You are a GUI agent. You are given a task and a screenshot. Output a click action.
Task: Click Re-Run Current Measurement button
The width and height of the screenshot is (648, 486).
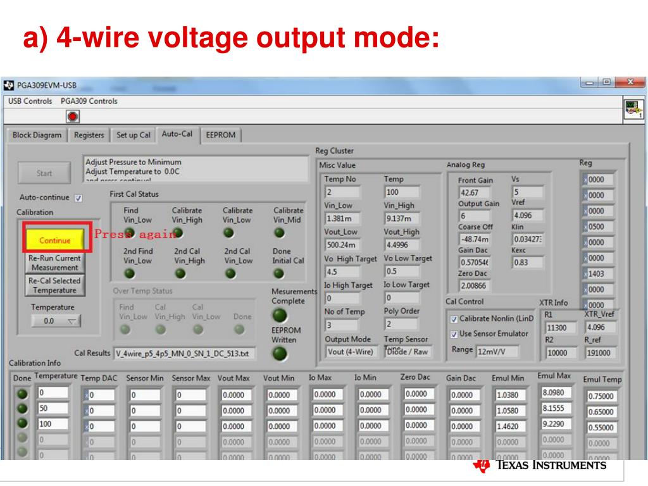(x=54, y=263)
